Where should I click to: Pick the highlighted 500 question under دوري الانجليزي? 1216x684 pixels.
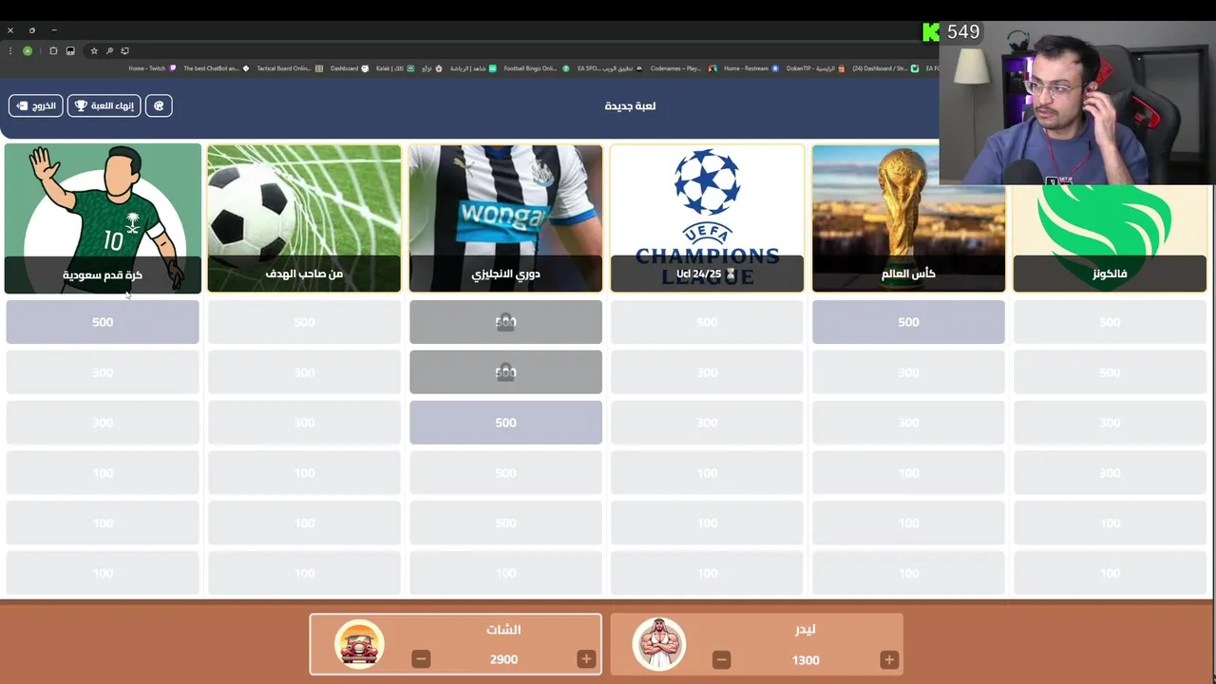pyautogui.click(x=505, y=423)
